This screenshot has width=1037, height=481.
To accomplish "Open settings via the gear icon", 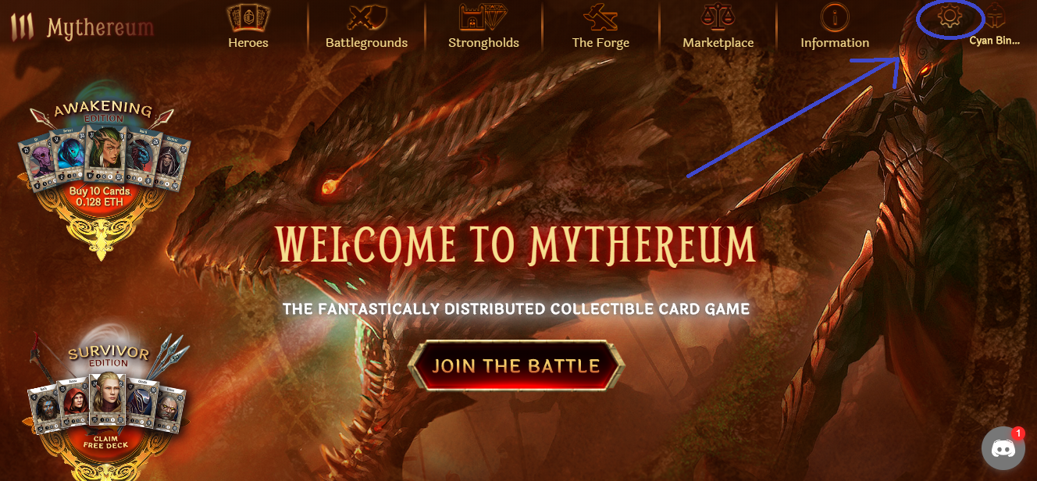I will click(x=950, y=17).
